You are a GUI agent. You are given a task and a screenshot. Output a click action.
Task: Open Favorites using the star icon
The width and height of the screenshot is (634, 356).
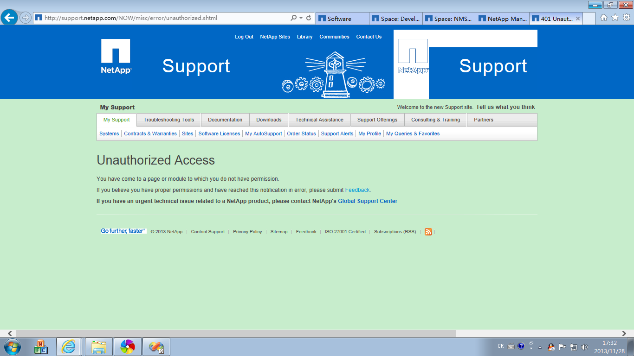click(615, 18)
